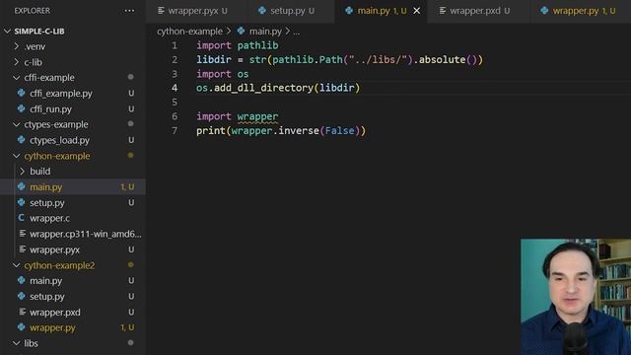
Task: Expand the build folder
Action: click(22, 171)
